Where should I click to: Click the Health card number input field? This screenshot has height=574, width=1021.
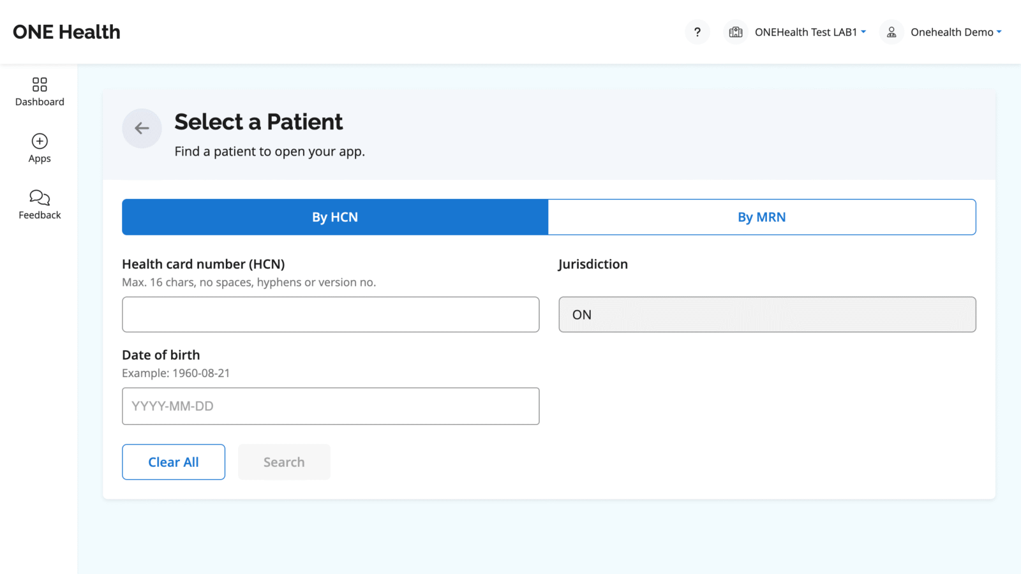point(331,314)
